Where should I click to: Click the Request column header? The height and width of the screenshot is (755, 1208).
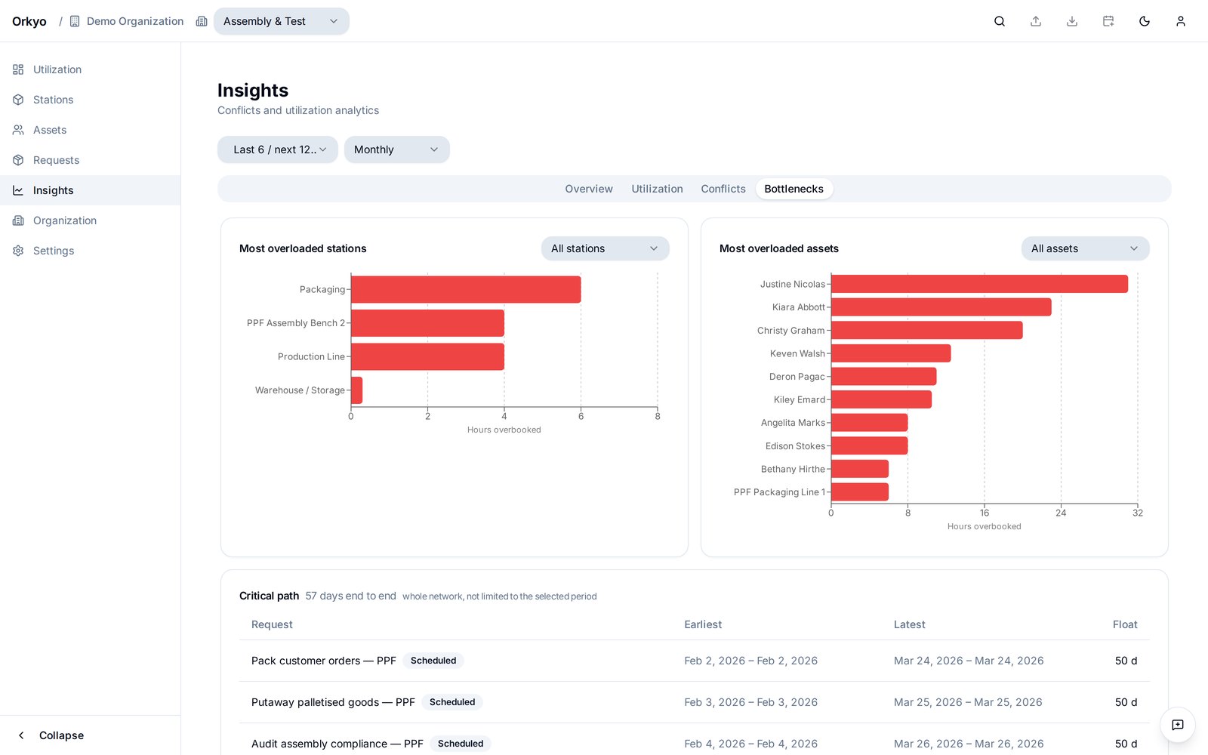272,624
